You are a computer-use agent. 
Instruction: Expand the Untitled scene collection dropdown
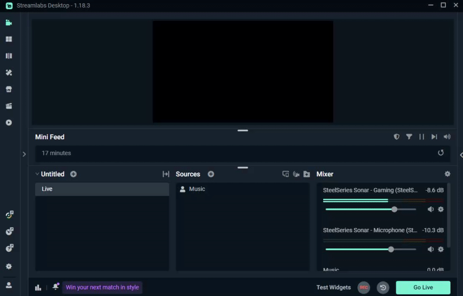click(x=37, y=174)
